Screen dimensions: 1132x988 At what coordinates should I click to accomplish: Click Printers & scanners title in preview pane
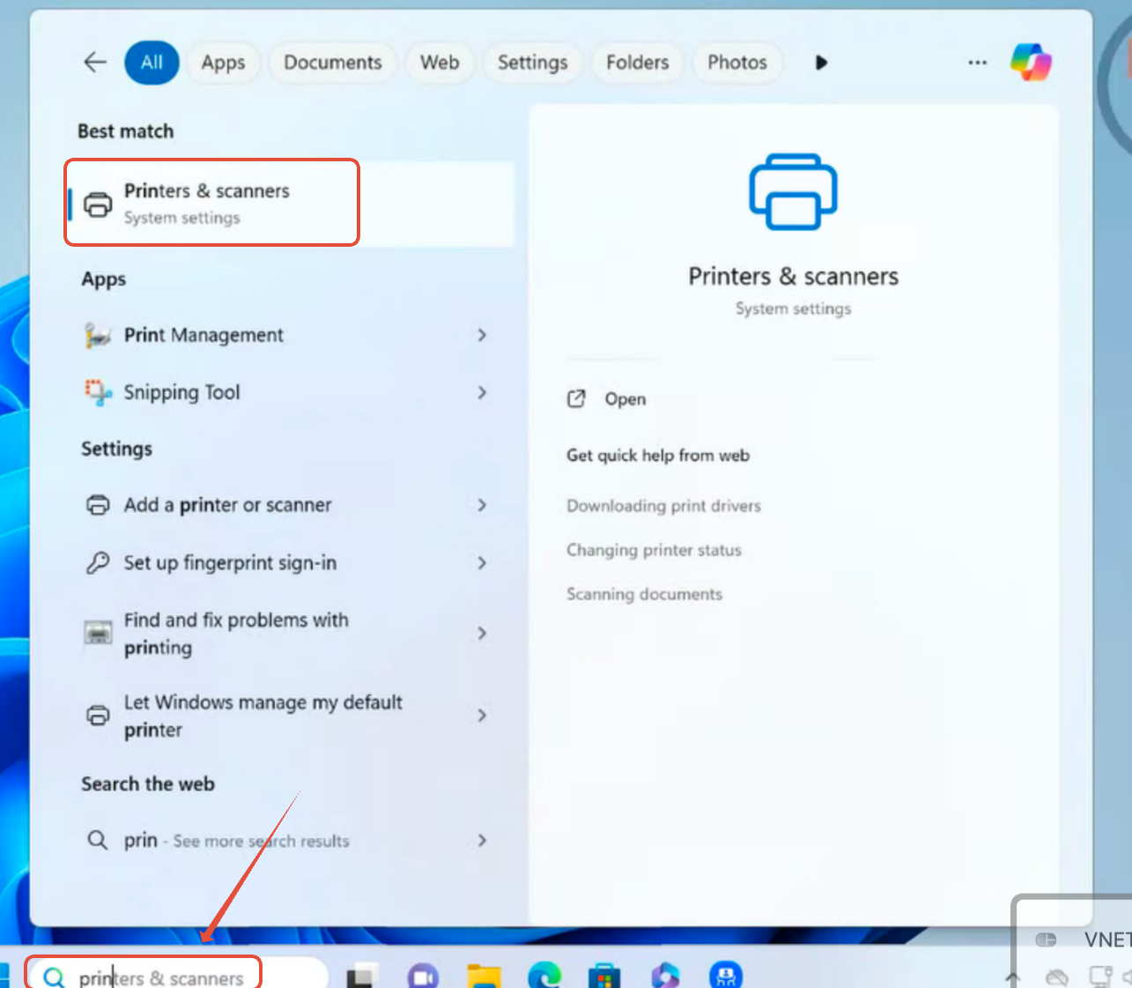[x=793, y=276]
